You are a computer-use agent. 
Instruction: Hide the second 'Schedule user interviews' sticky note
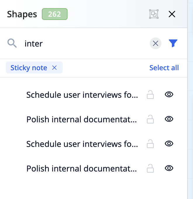(x=169, y=143)
